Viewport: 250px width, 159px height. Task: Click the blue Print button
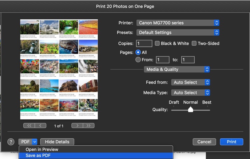[x=231, y=142]
